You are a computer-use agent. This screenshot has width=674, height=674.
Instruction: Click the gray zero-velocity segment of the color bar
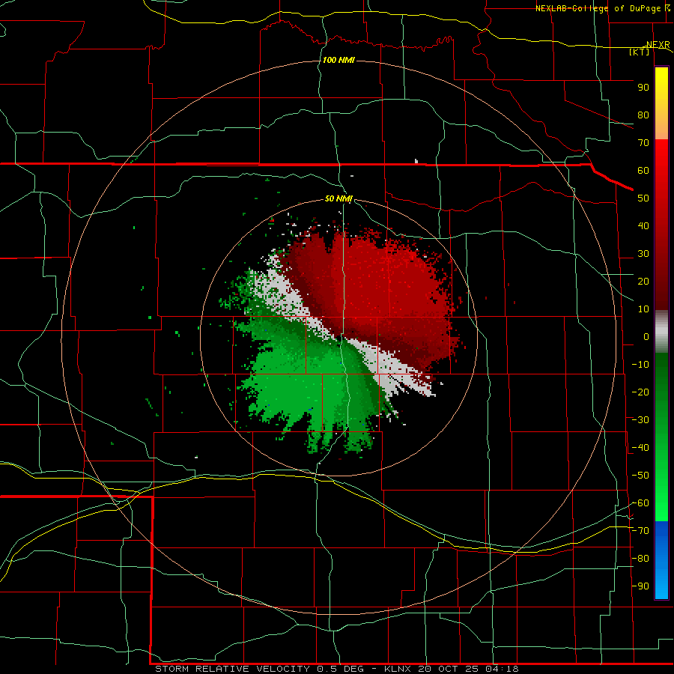tap(661, 332)
